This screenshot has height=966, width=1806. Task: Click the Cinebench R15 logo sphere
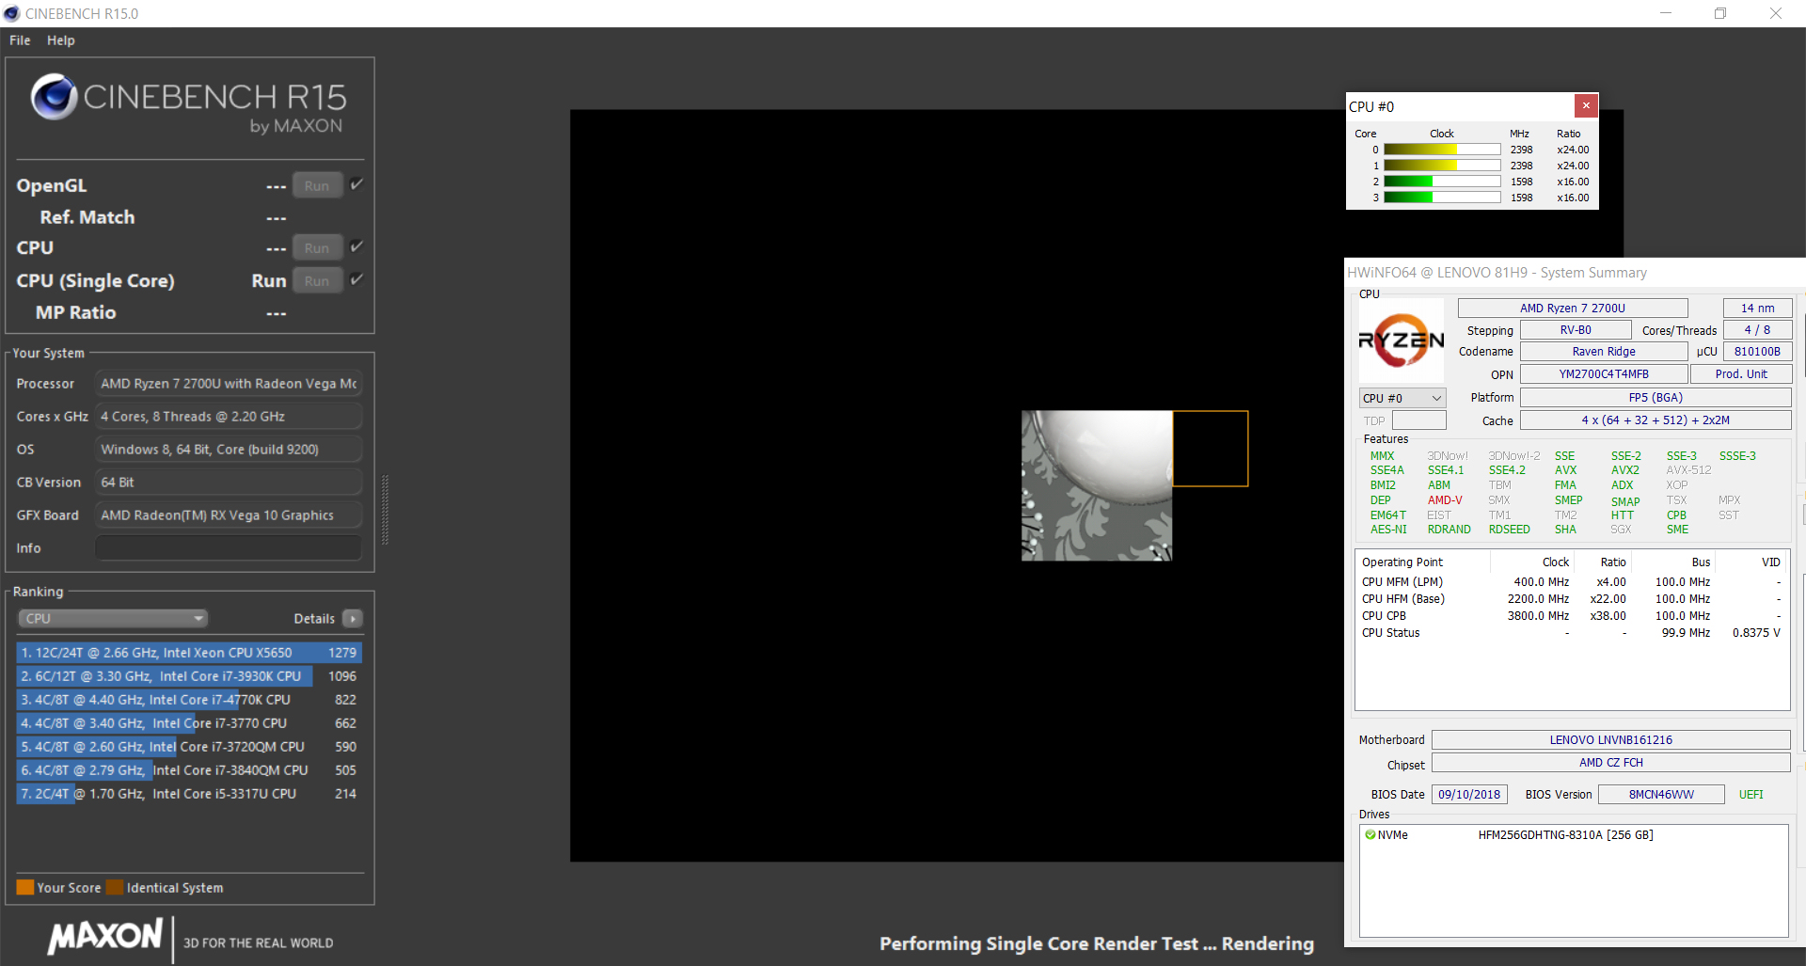pyautogui.click(x=54, y=96)
